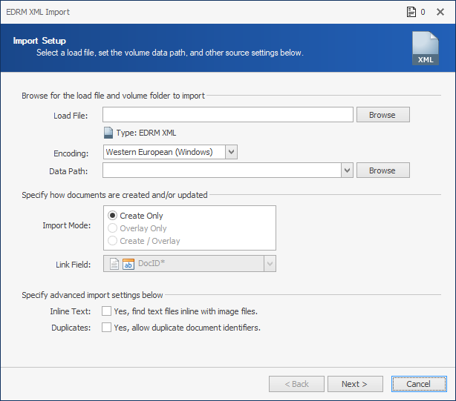Click the document log icon in title bar

pos(411,12)
